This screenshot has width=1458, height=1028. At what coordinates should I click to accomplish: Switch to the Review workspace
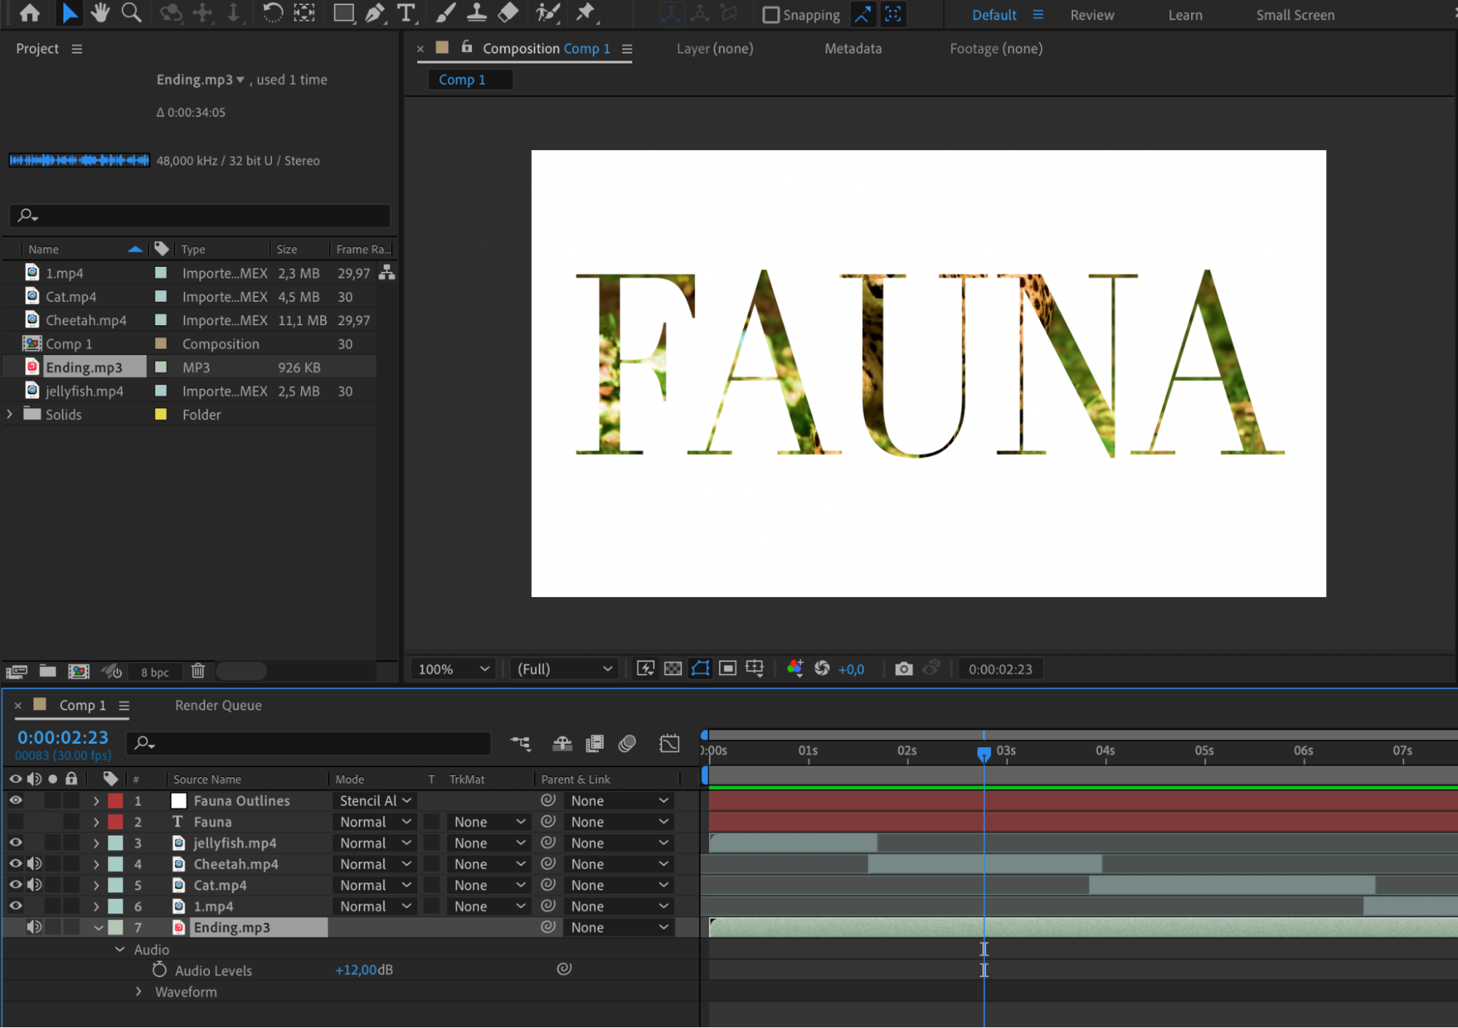(1092, 15)
